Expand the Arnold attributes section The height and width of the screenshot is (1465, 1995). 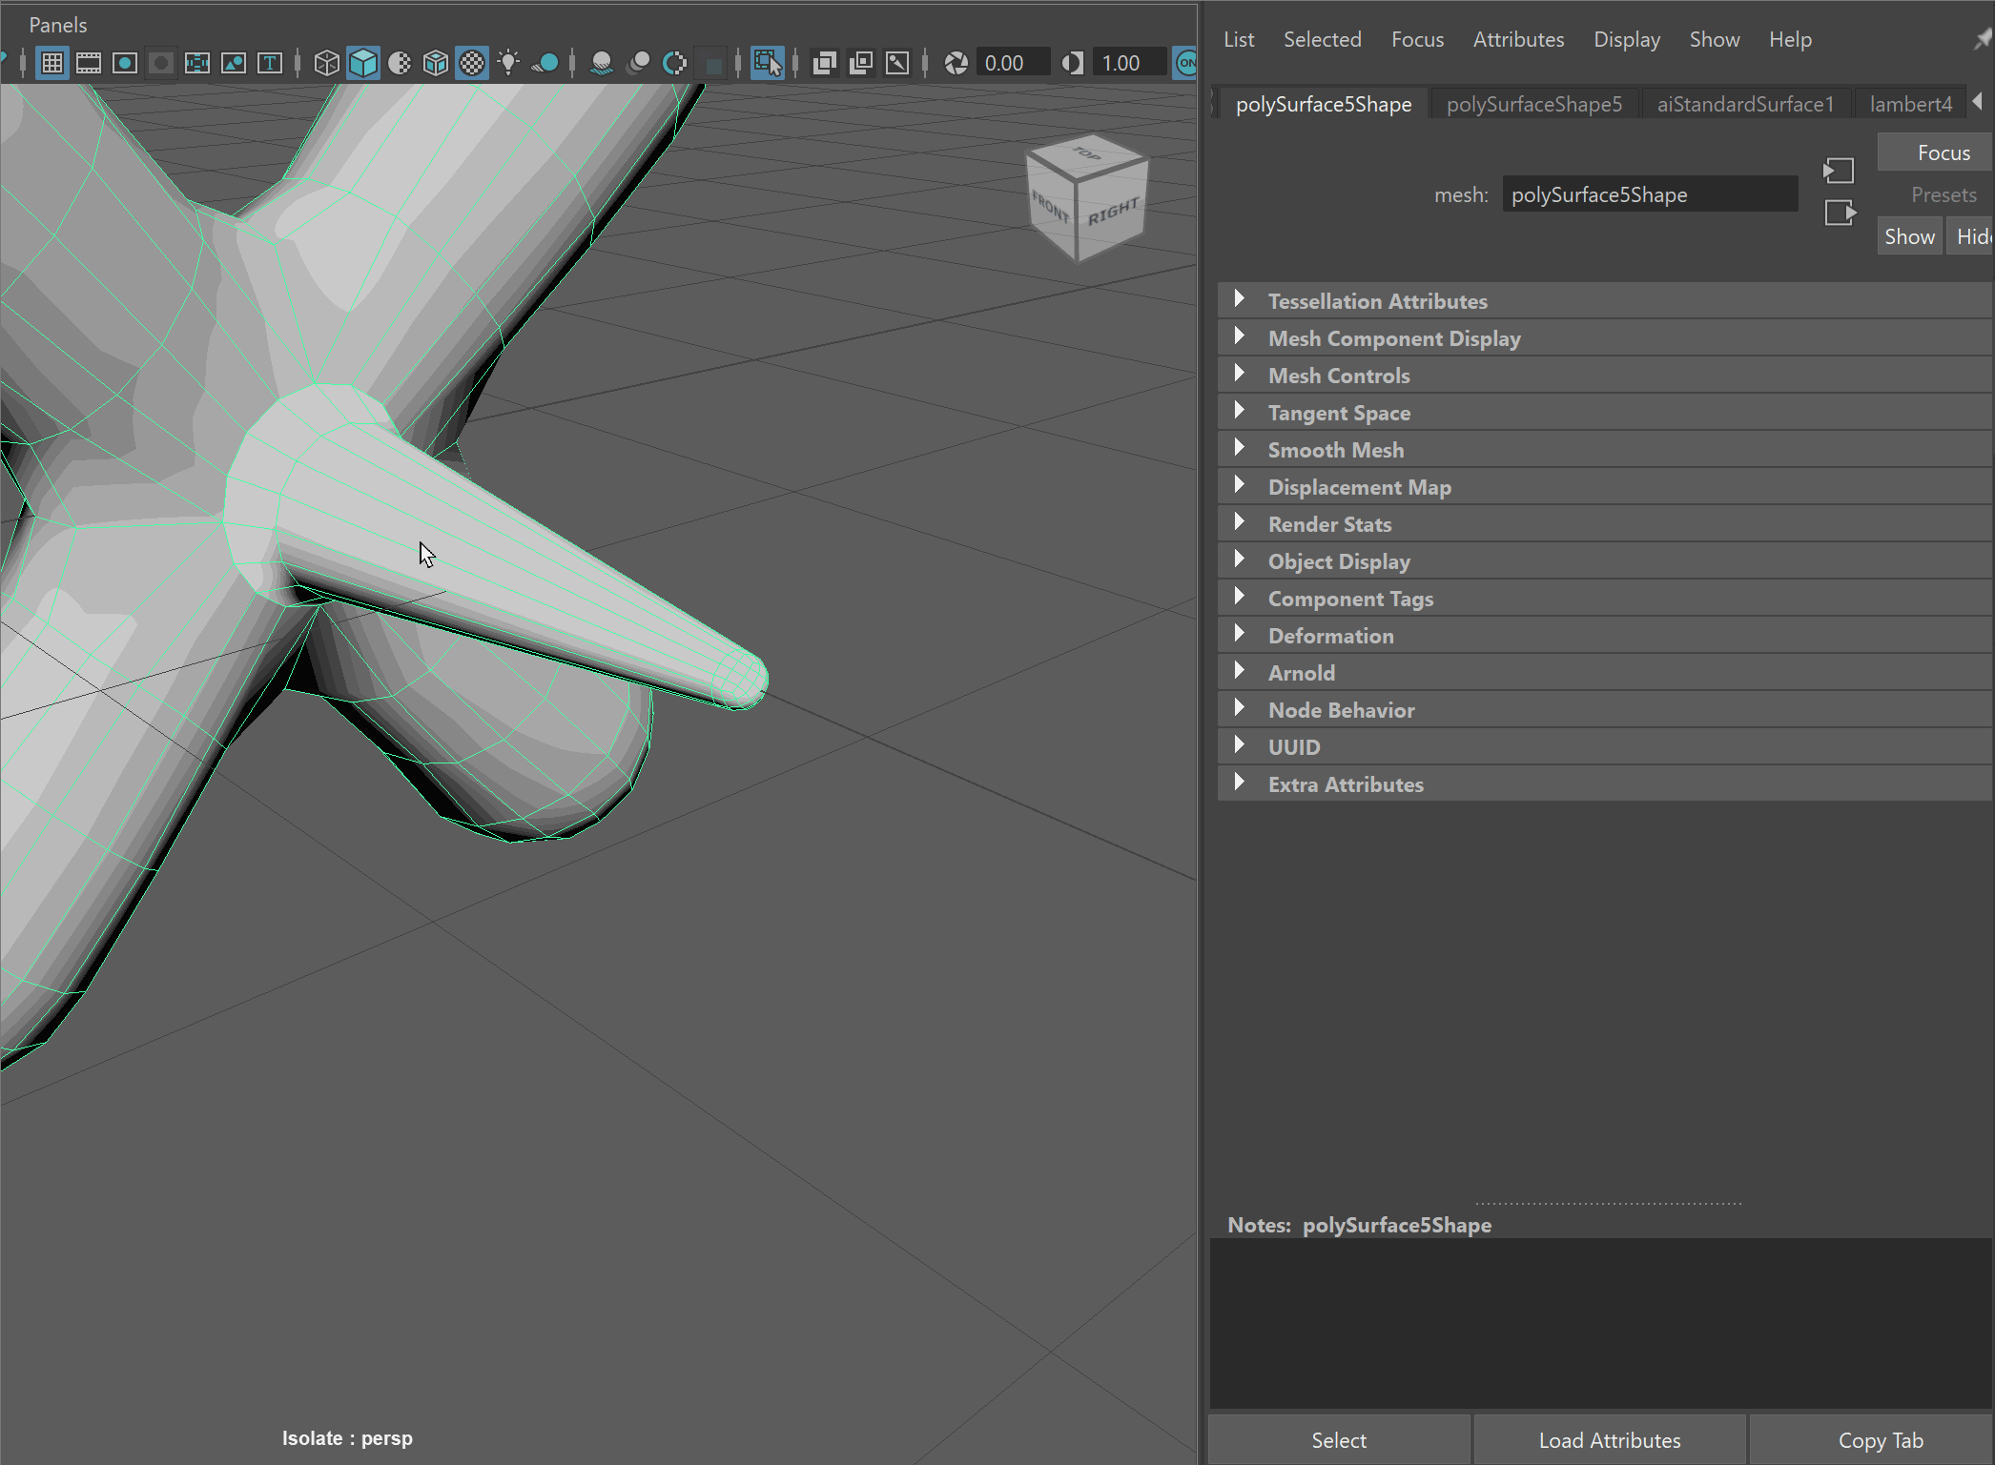tap(1301, 673)
